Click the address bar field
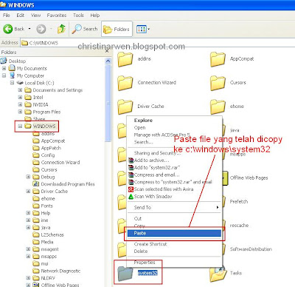Image resolution: width=295 pixels, height=287 pixels. click(157, 43)
